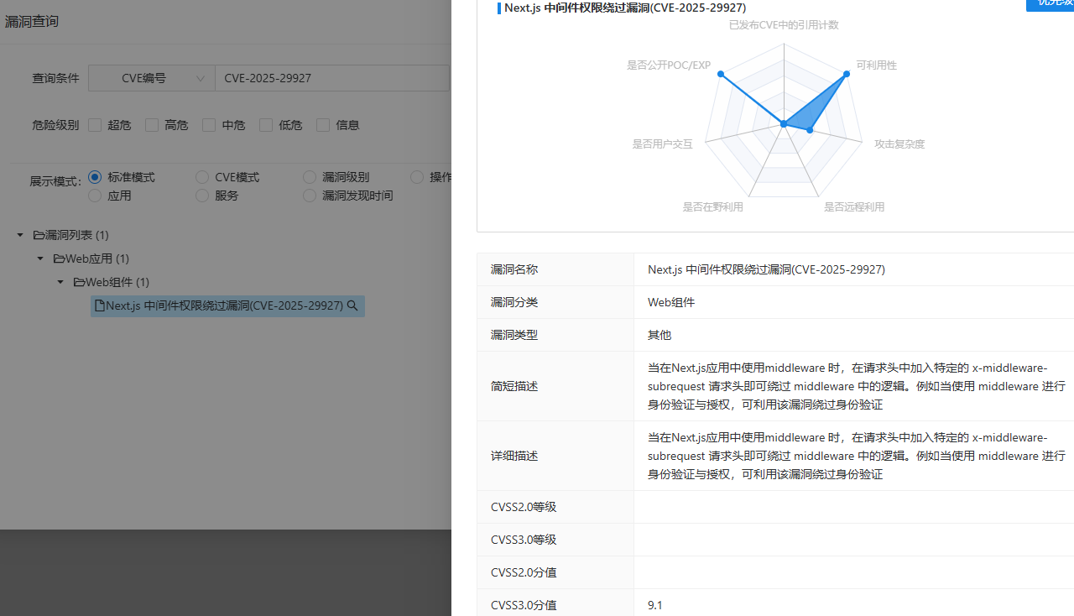
Task: Click the 漏洞列表 folder icon
Action: pos(40,235)
